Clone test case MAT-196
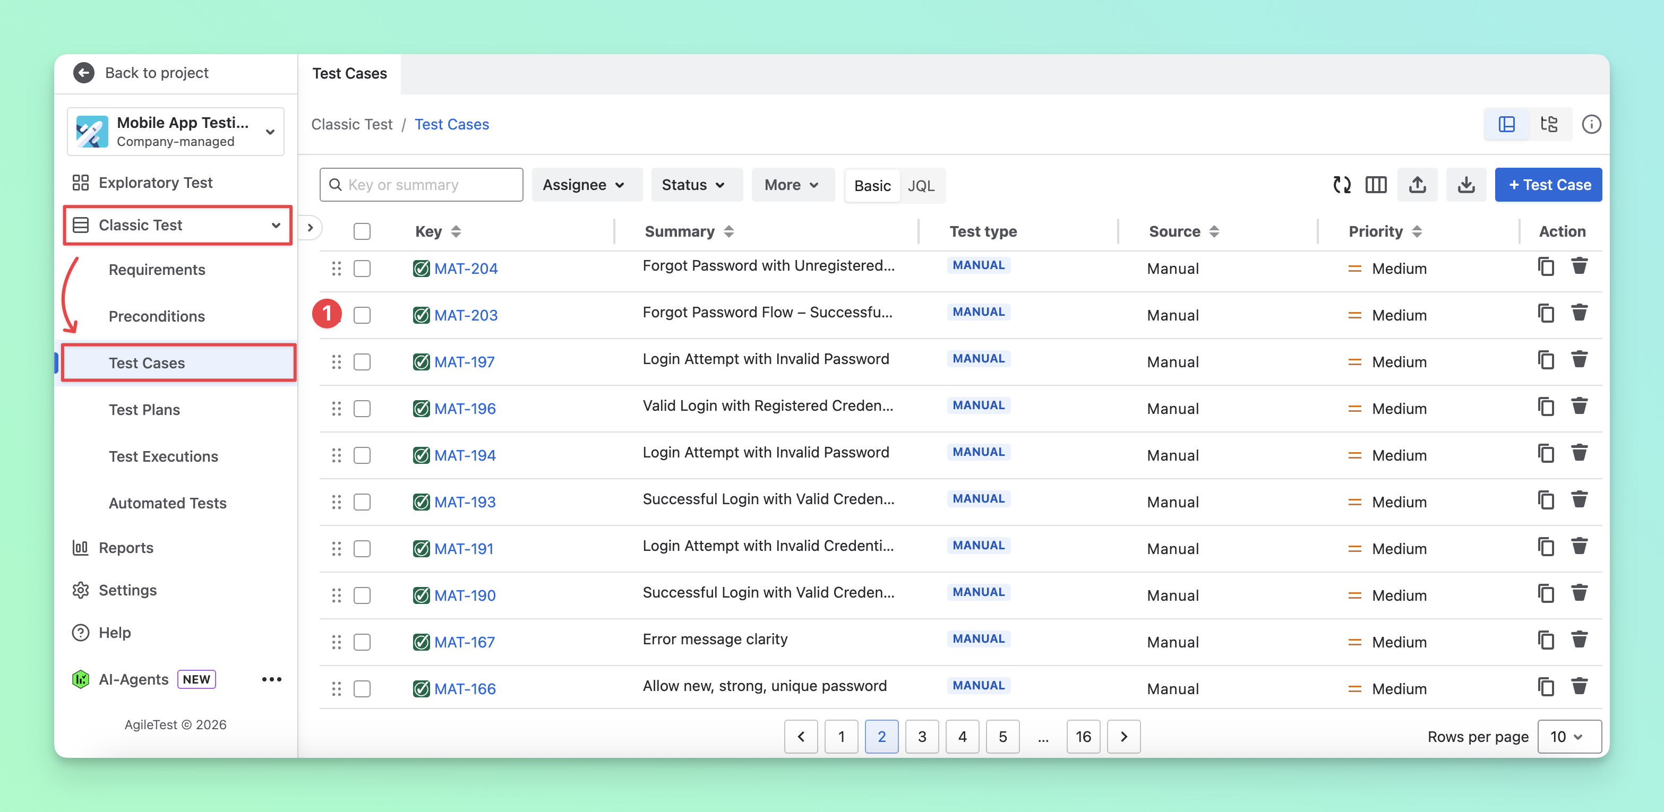The height and width of the screenshot is (812, 1664). [1546, 407]
